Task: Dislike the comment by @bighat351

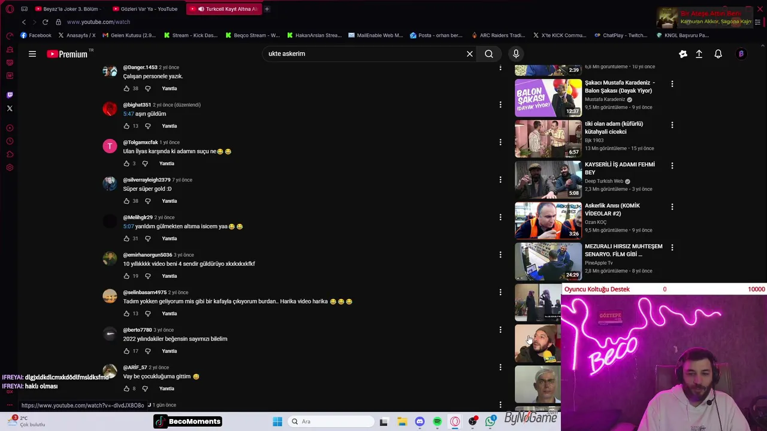Action: pyautogui.click(x=148, y=126)
